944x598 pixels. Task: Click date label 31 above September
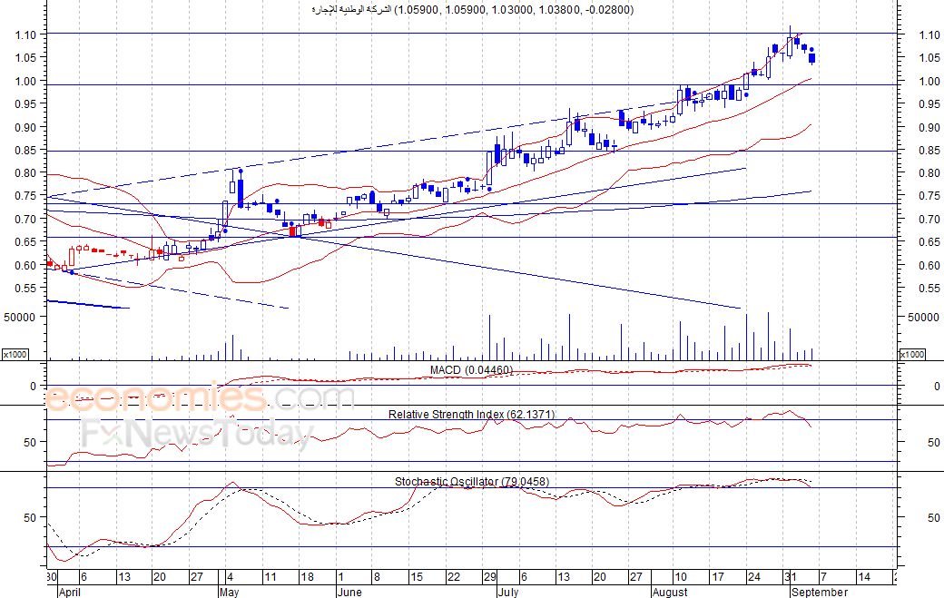tap(791, 577)
